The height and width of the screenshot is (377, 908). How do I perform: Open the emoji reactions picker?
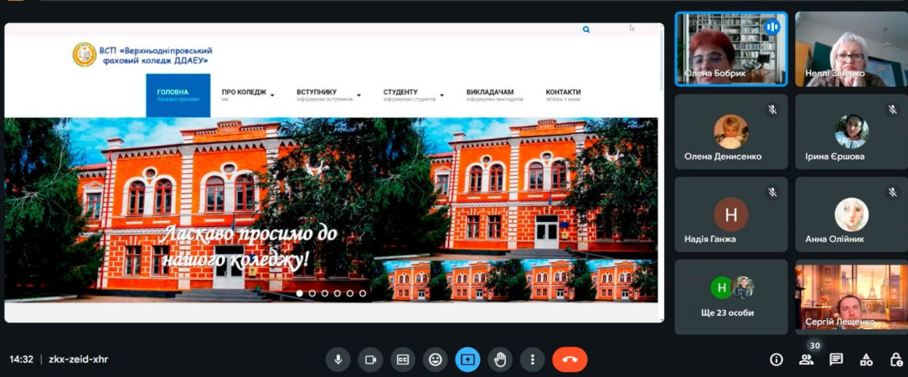point(435,359)
